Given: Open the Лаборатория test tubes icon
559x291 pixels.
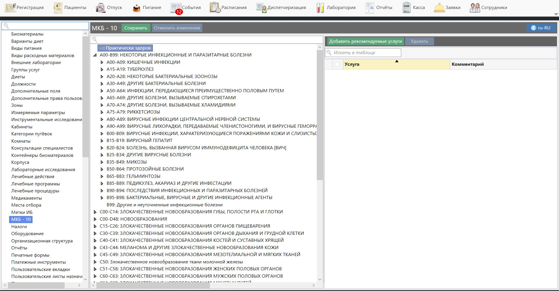Looking at the screenshot, I should click(x=320, y=8).
